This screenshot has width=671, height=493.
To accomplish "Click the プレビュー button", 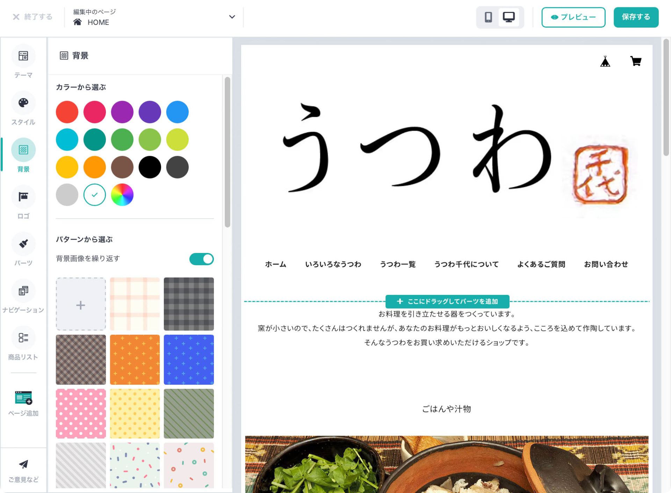I will pyautogui.click(x=573, y=17).
